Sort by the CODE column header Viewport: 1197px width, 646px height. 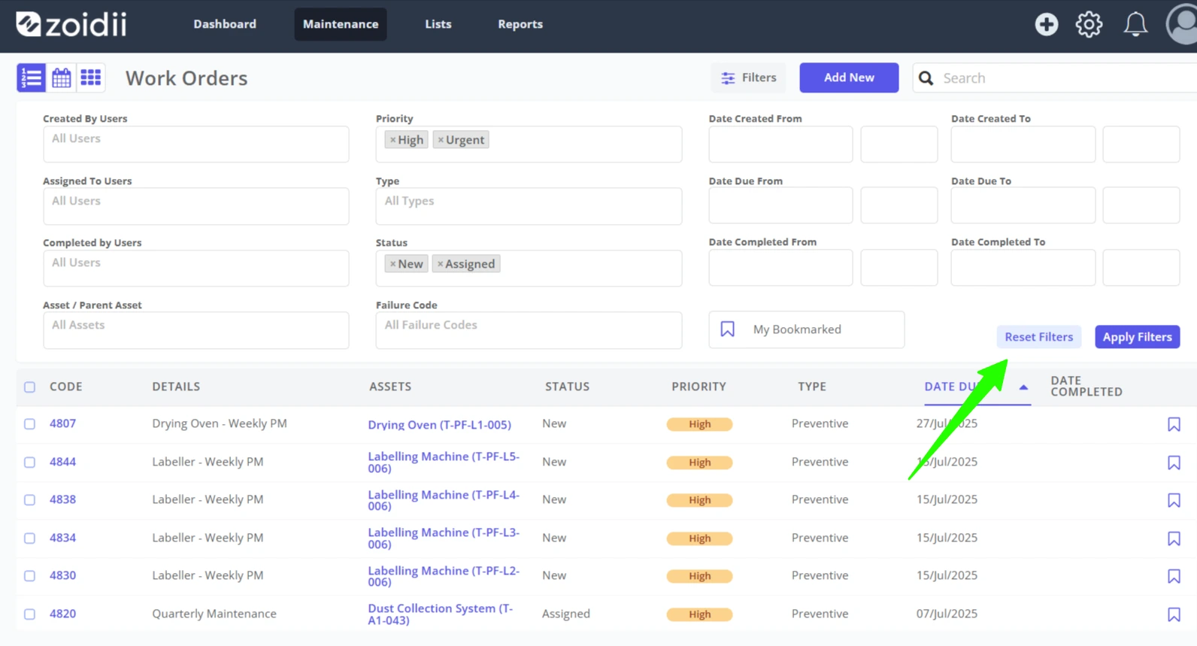click(x=66, y=387)
